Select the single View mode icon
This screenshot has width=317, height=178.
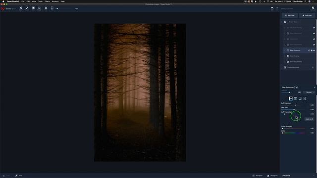pyautogui.click(x=33, y=8)
